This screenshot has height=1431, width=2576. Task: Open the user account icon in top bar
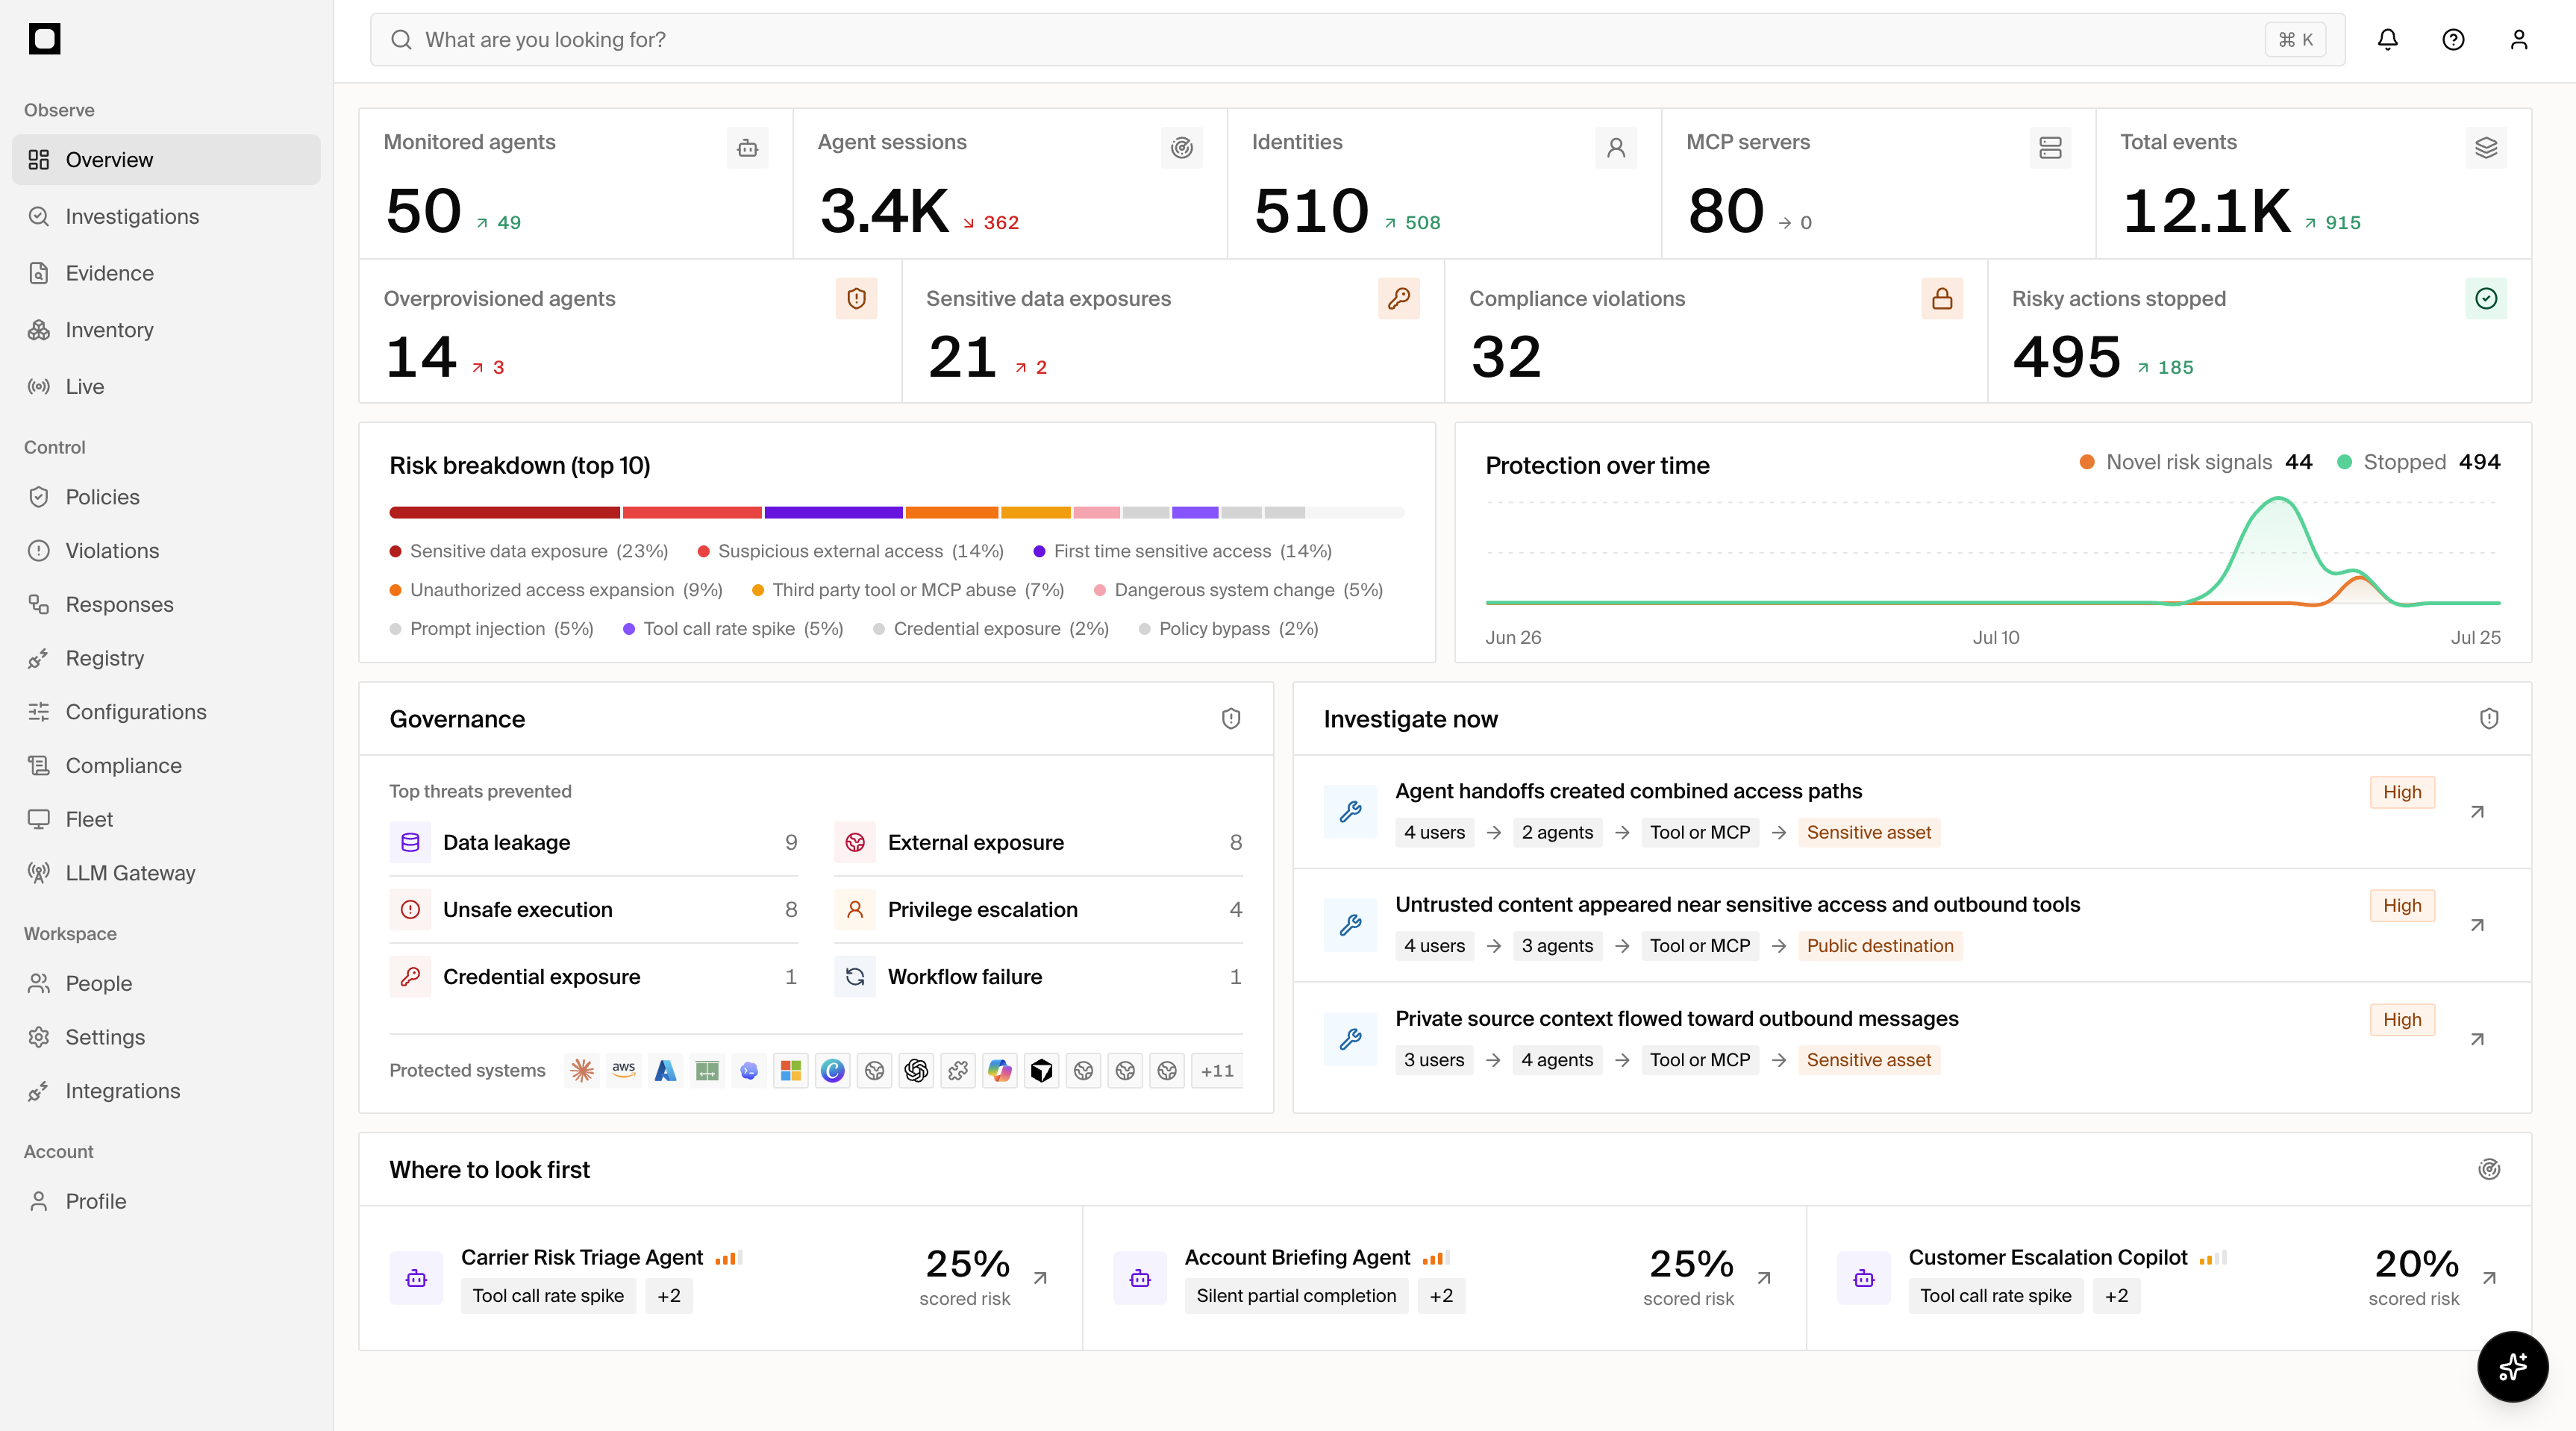pyautogui.click(x=2519, y=40)
